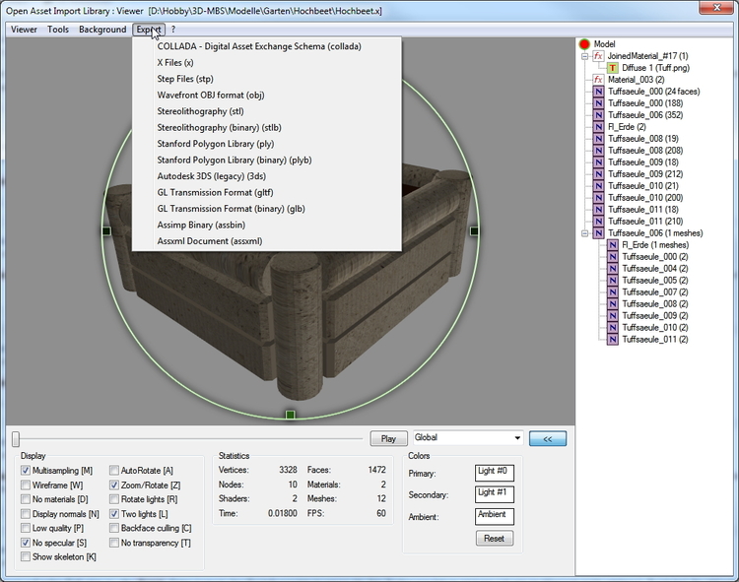Click the Ambient color box
Viewport: 739px width, 582px height.
[495, 517]
